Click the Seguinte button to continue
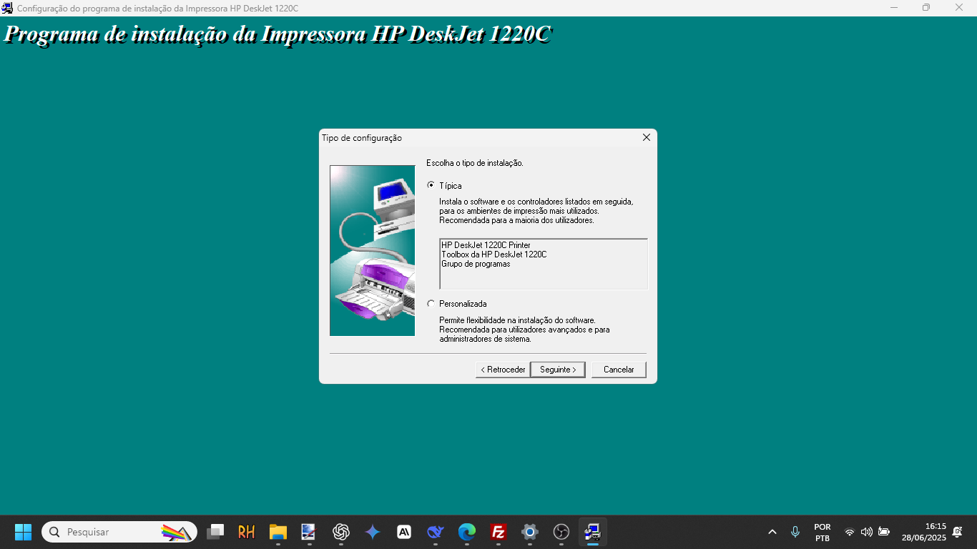This screenshot has width=977, height=549. [558, 370]
